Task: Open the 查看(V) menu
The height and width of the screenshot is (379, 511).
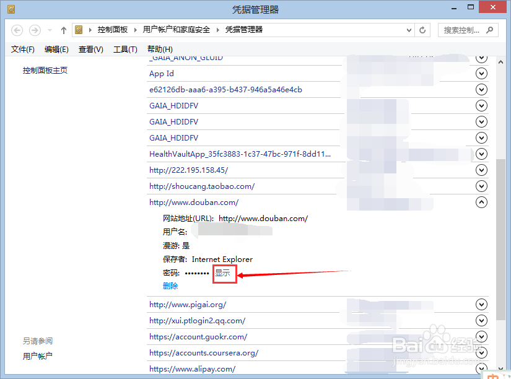Action: pyautogui.click(x=90, y=49)
